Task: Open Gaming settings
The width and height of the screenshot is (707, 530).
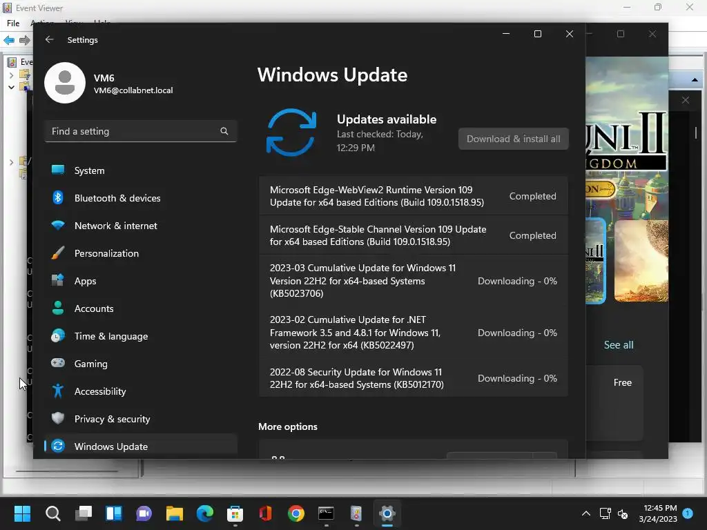Action: tap(141, 363)
